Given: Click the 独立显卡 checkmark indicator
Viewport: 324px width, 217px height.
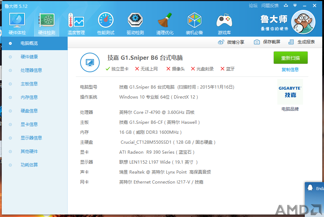Looking at the screenshot, I should tap(117, 69).
